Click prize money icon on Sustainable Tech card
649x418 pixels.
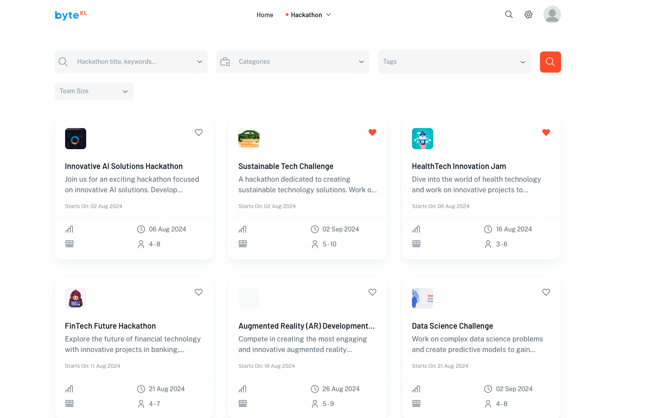point(243,244)
